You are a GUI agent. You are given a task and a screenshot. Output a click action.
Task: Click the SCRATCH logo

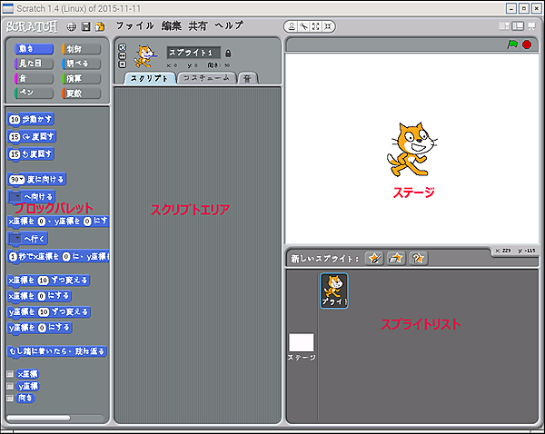pos(32,26)
